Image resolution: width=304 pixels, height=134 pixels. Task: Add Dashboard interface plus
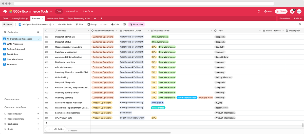(38, 124)
